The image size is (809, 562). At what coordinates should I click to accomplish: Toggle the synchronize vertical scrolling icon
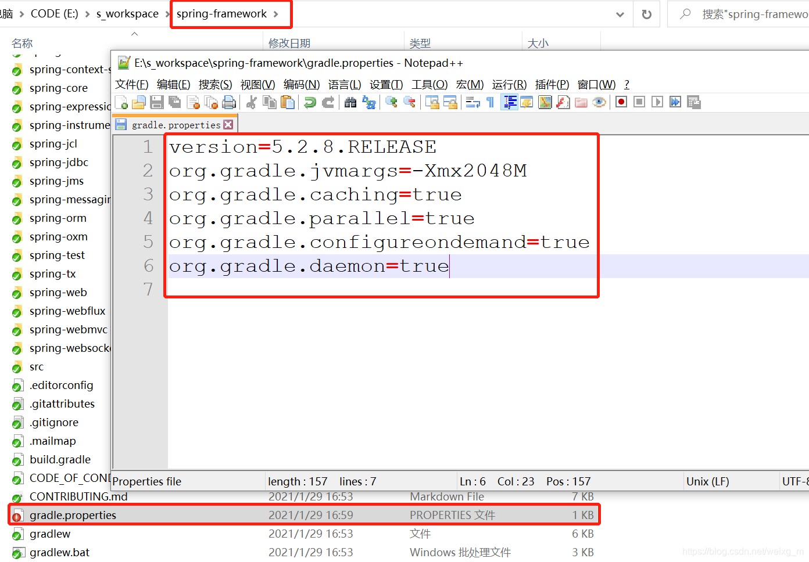(432, 102)
